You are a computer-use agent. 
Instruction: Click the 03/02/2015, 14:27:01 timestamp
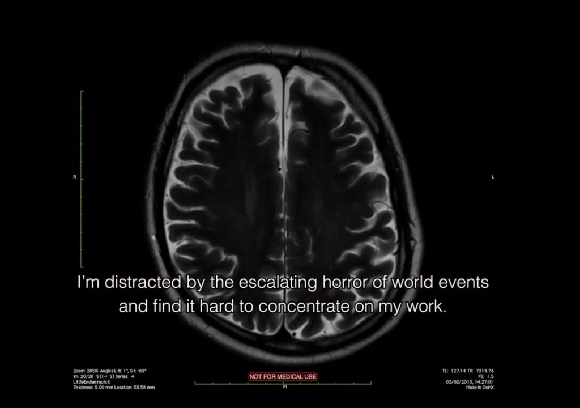[469, 382]
